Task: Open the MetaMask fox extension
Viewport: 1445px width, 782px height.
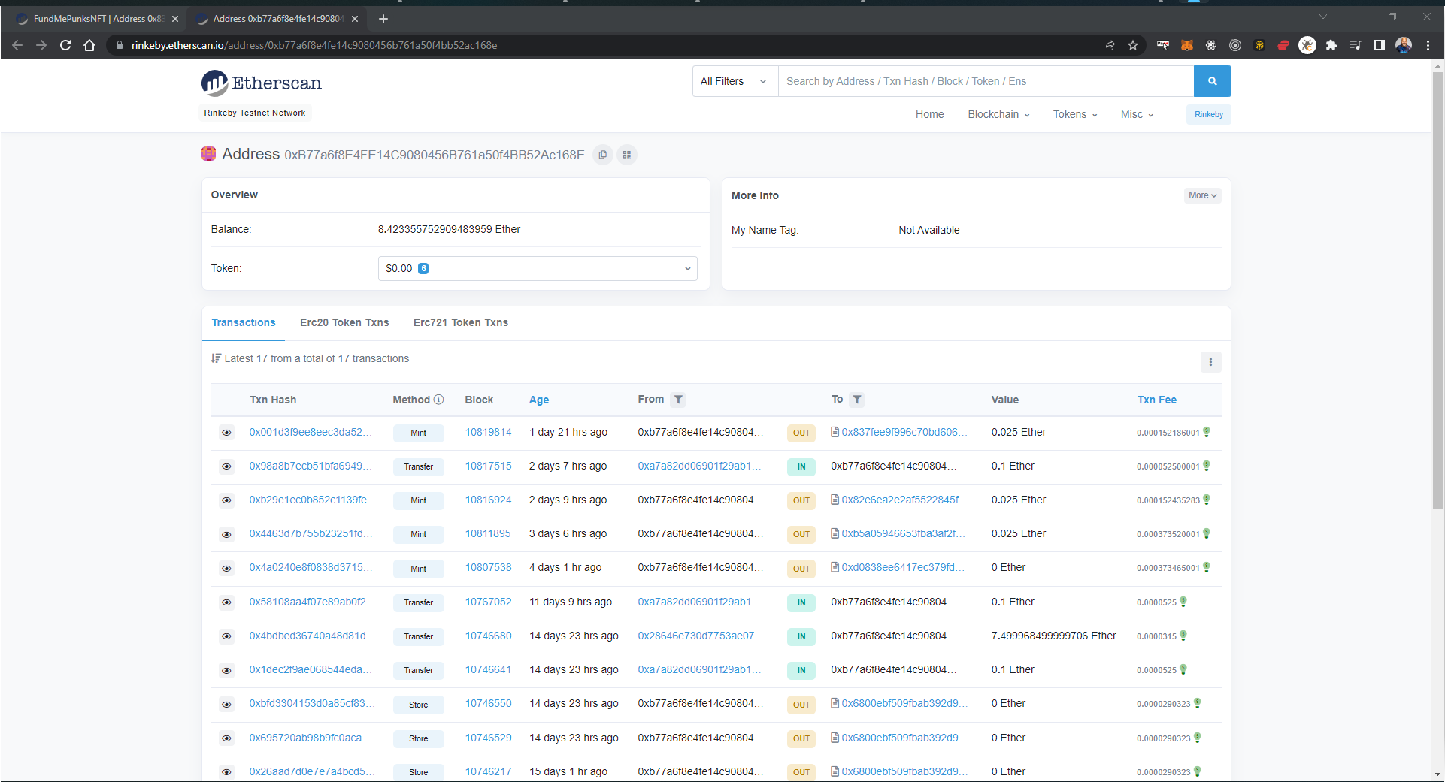Action: click(x=1187, y=45)
